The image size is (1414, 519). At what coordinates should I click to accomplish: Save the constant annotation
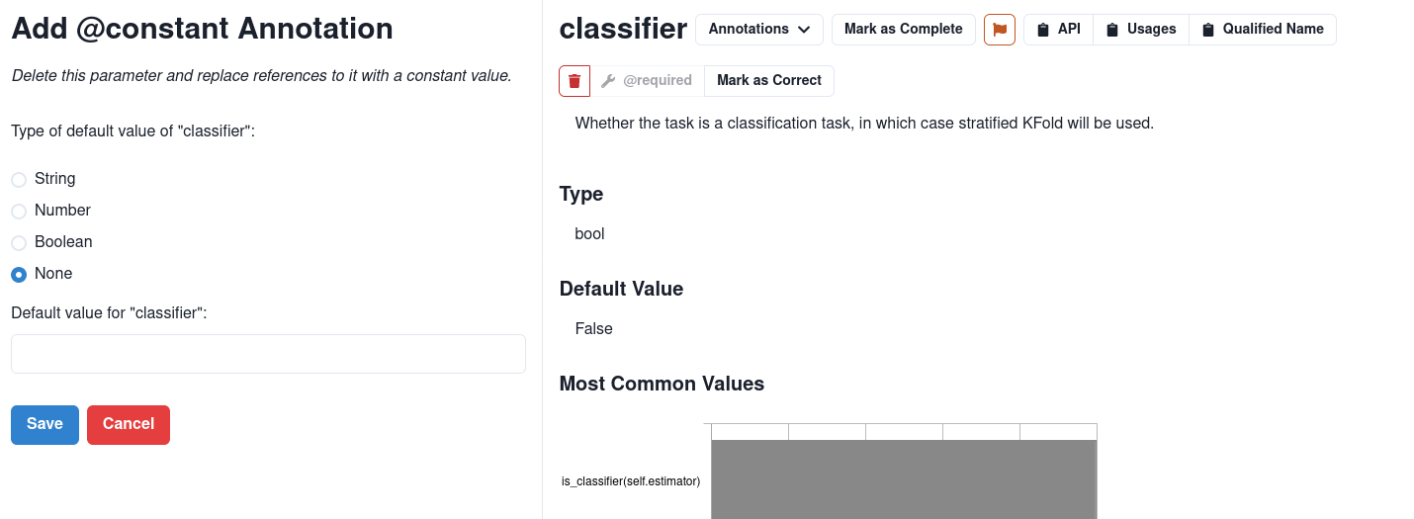(x=44, y=425)
